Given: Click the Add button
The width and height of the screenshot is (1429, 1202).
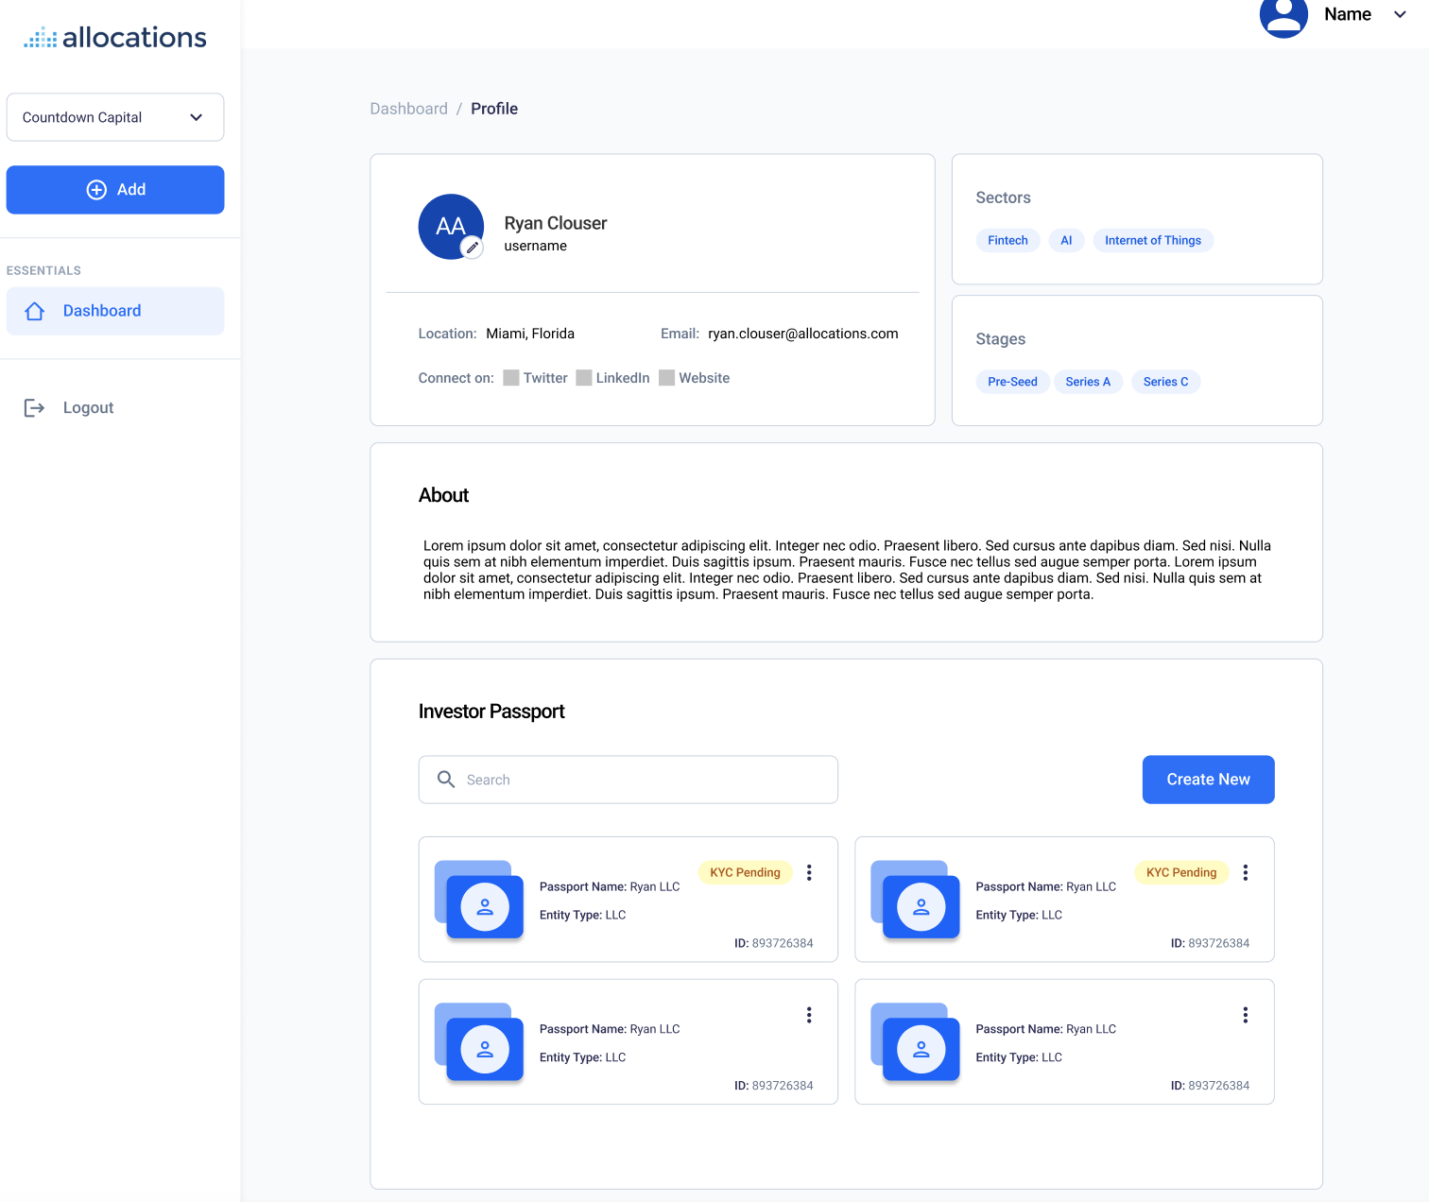Looking at the screenshot, I should coord(114,189).
